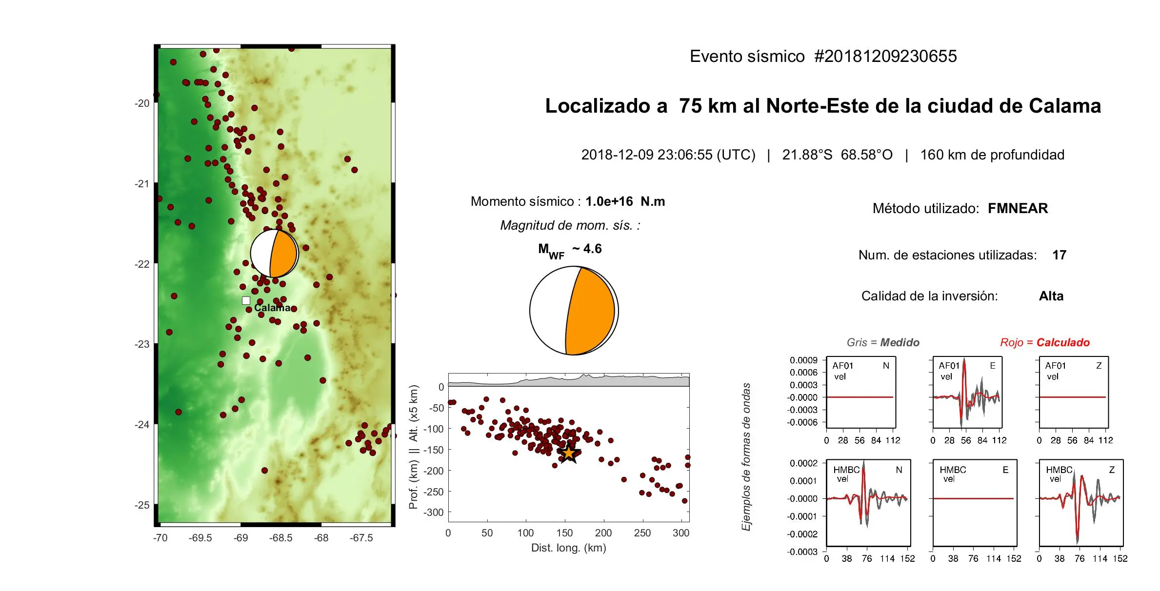Open the HMBC E waveform plot
The height and width of the screenshot is (591, 1160).
pos(975,503)
